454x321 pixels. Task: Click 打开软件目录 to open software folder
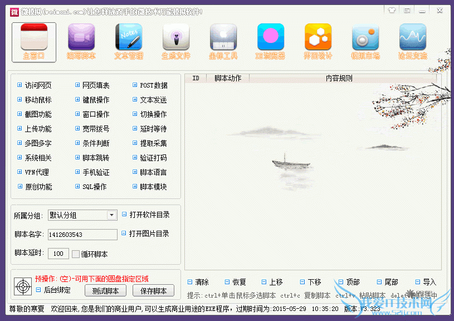151,215
